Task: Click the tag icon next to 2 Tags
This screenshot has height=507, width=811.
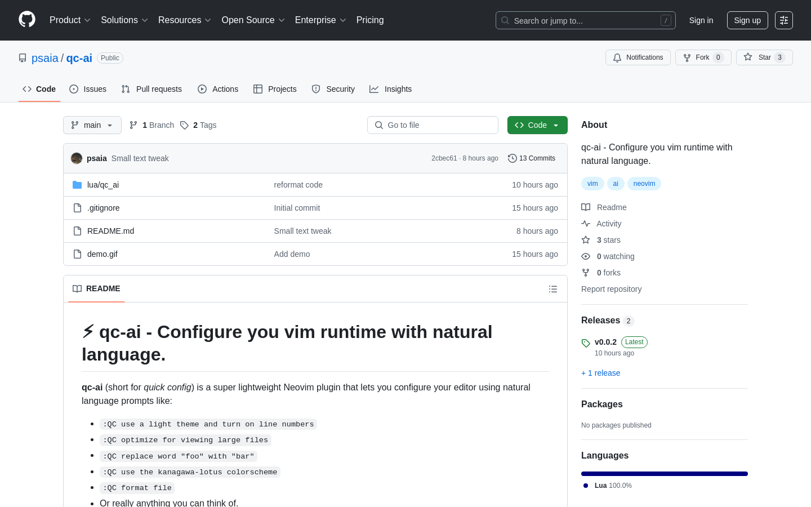Action: pyautogui.click(x=184, y=125)
